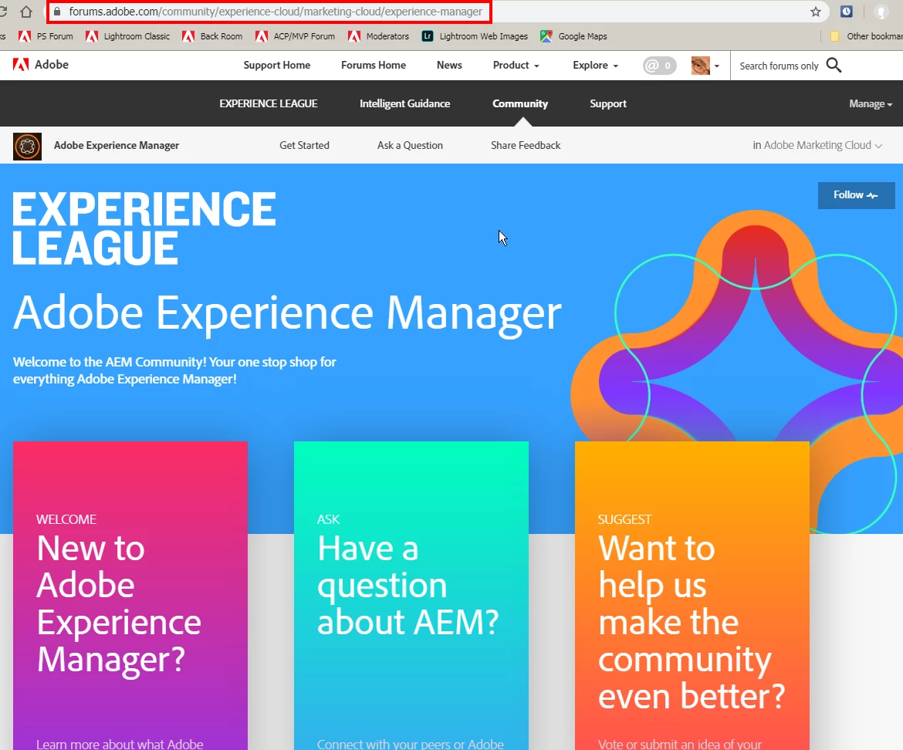This screenshot has height=750, width=903.
Task: Open the Share Feedback link
Action: [x=526, y=145]
